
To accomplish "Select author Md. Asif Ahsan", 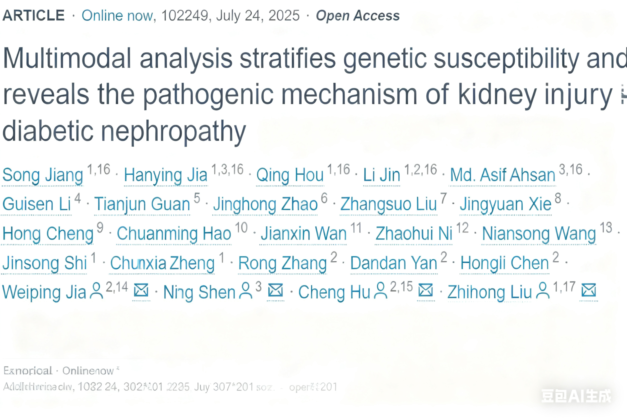I will [502, 175].
